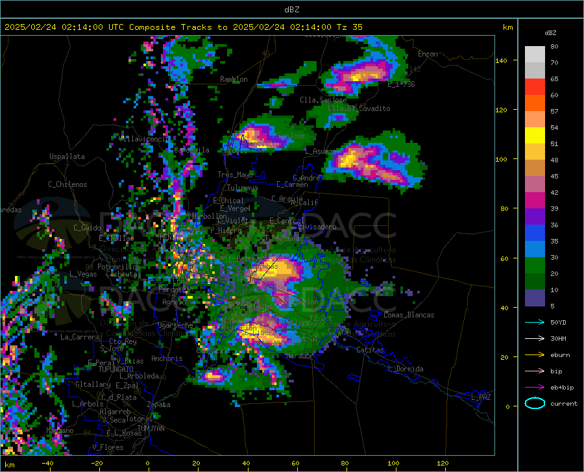Click the 30HM white arrow legend icon
This screenshot has width=584, height=472.
[535, 339]
